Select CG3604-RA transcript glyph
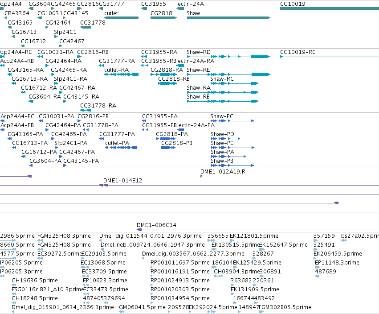 (x=31, y=101)
